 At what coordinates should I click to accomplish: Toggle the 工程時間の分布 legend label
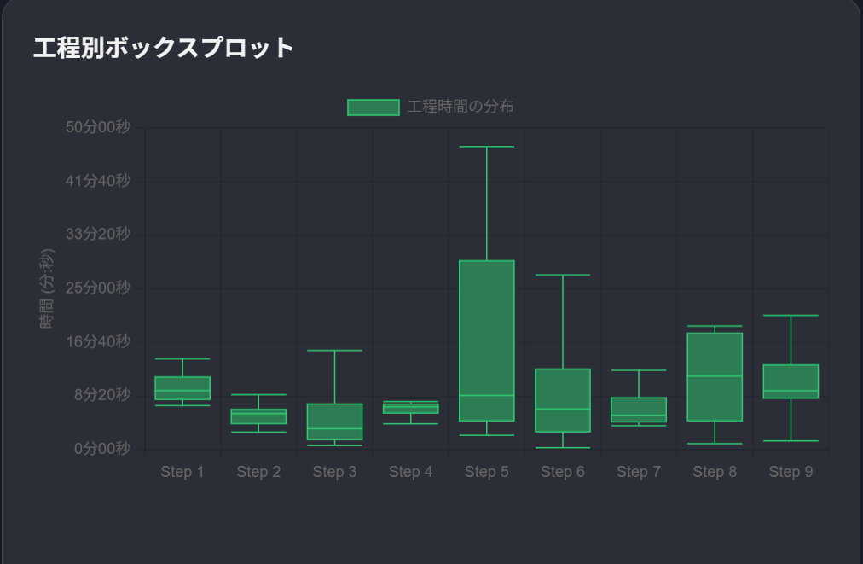pos(460,107)
